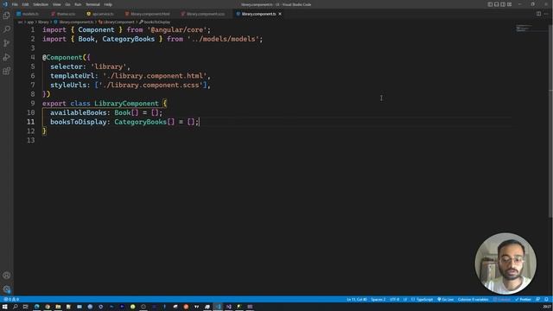Switch to the api.service.ts tab

pyautogui.click(x=102, y=14)
